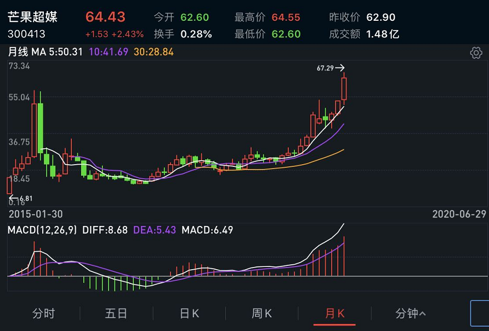Click the 67.29 high-price arrow marker
Screen dimensions: 489x331
[331, 68]
